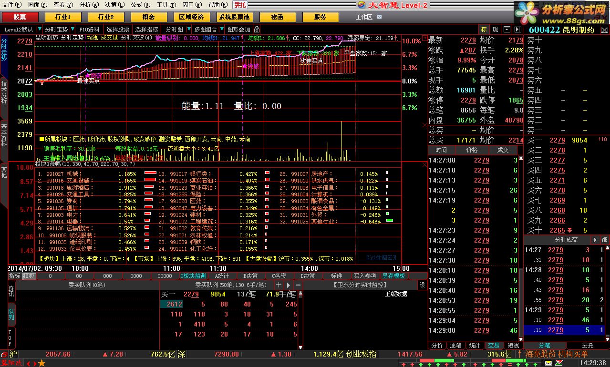The height and width of the screenshot is (367, 610).
Task: Open the 工具 menu
Action: (166, 5)
